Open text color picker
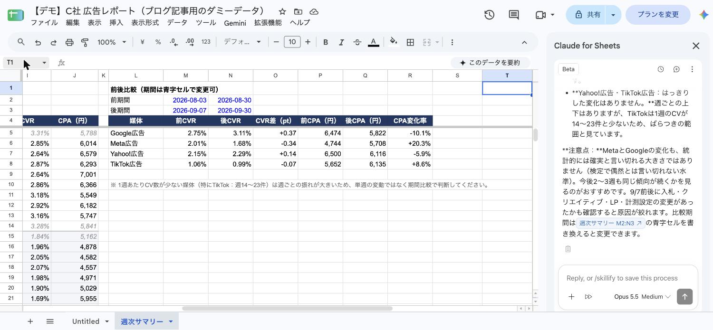 coord(374,42)
